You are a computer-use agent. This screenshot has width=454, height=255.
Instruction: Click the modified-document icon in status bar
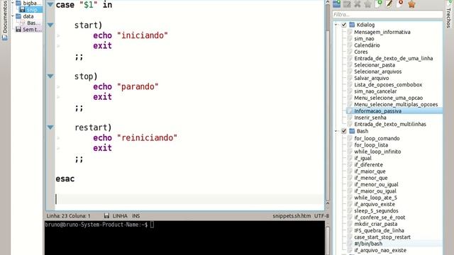[106, 215]
